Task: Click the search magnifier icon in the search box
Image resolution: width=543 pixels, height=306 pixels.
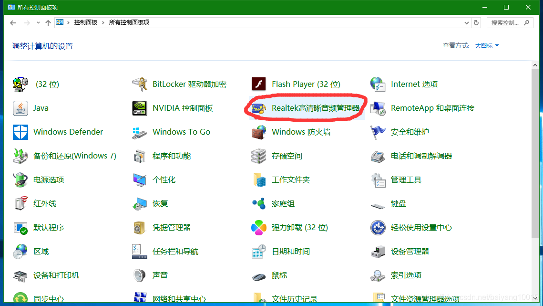Action: click(527, 23)
